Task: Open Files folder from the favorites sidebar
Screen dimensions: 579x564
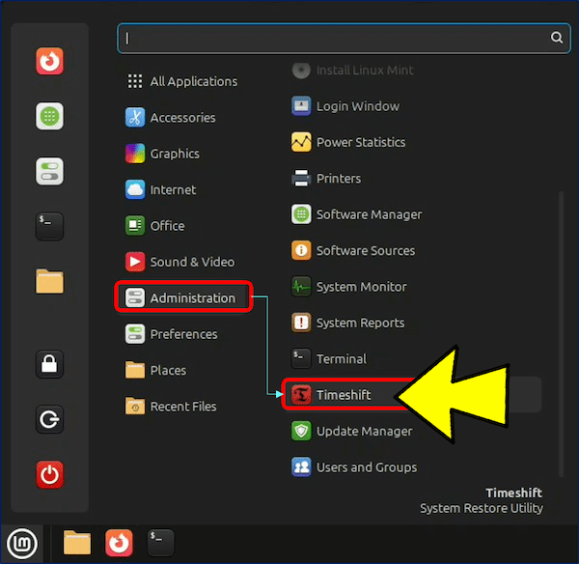Action: coord(49,281)
